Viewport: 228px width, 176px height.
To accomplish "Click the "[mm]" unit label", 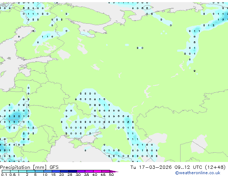I will [x=40, y=167].
